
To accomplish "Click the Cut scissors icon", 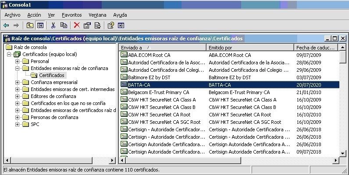I will click(x=53, y=25).
